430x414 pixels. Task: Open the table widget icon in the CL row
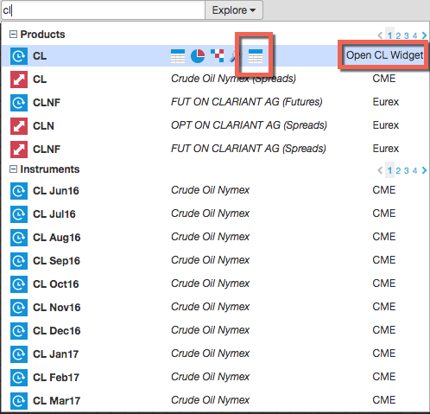point(178,56)
